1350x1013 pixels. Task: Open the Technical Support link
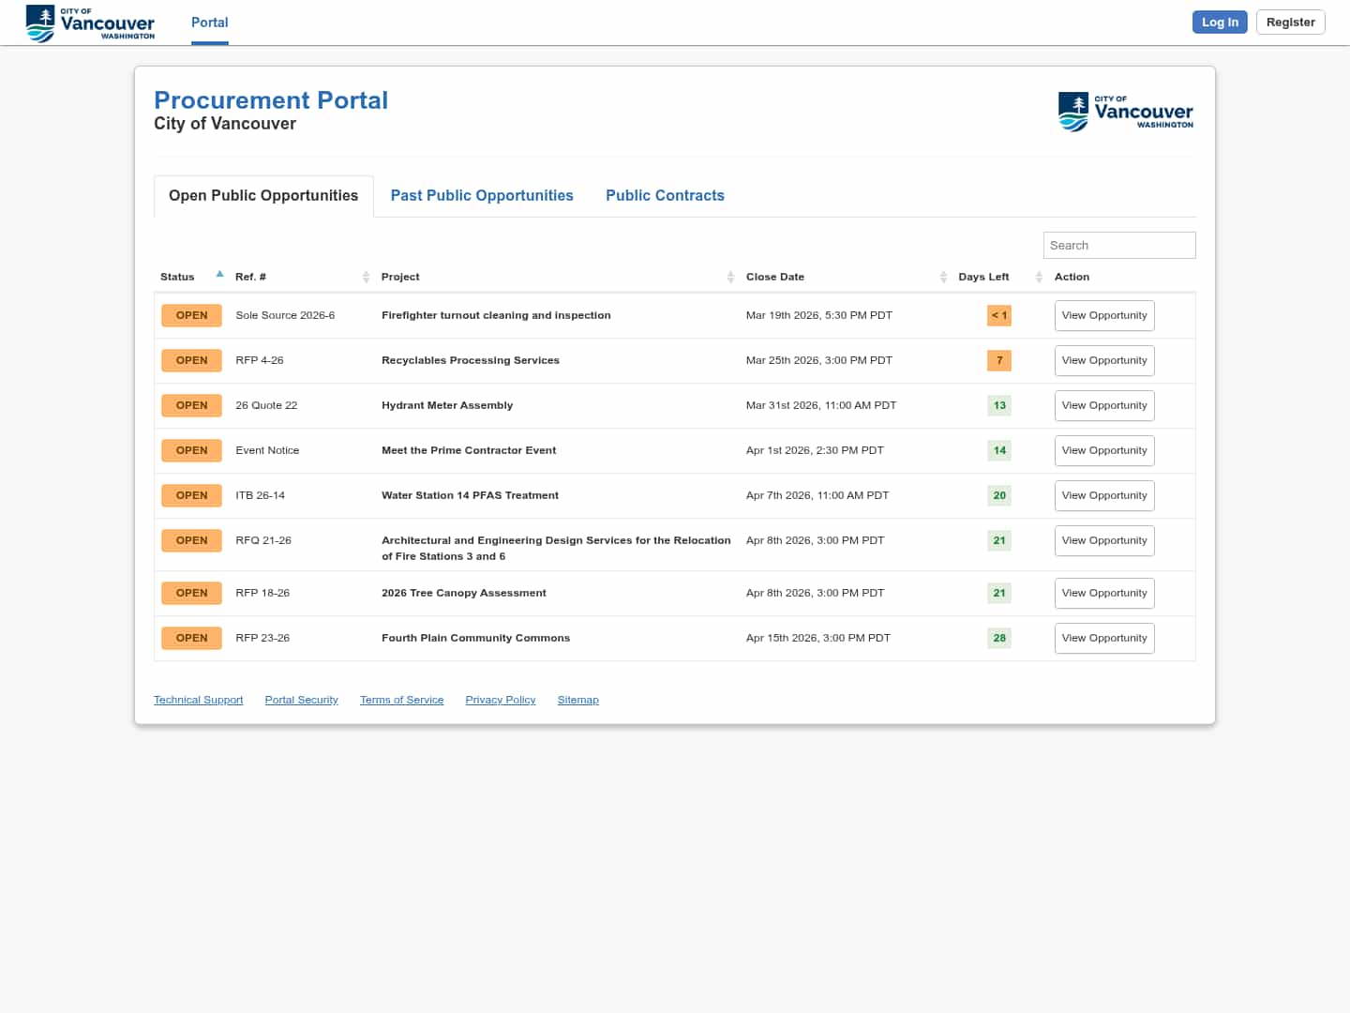[x=198, y=700]
